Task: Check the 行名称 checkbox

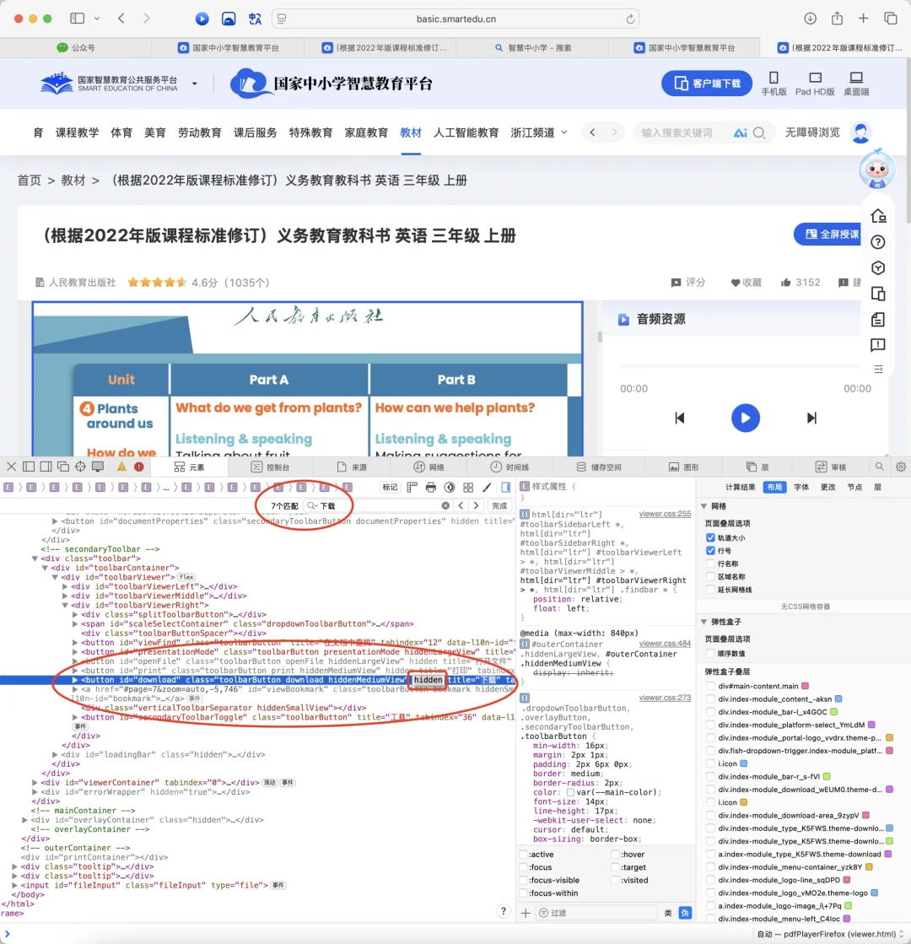Action: [710, 564]
